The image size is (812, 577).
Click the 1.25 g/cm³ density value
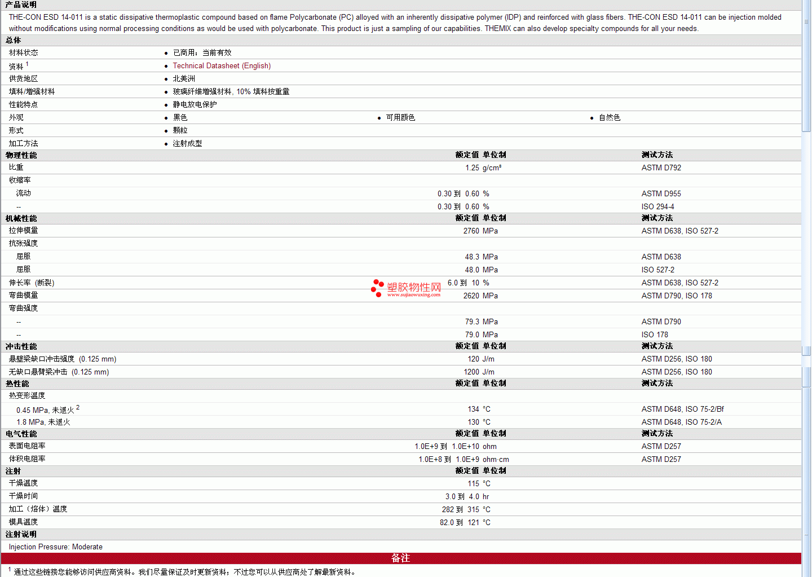483,168
